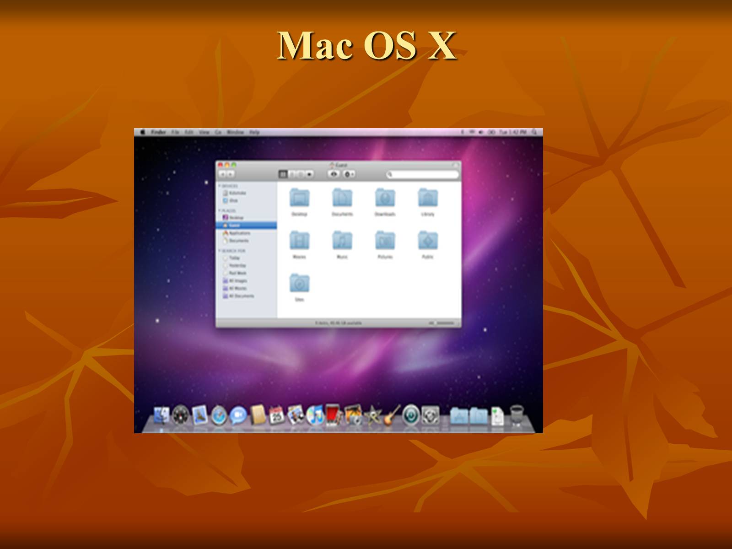Open the Public folder icon
Image resolution: width=732 pixels, height=549 pixels.
point(428,240)
